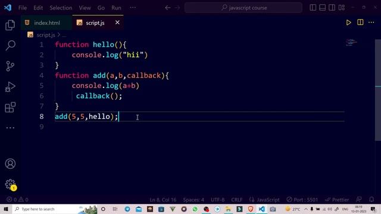Click the javascript course command center search

coord(243,8)
